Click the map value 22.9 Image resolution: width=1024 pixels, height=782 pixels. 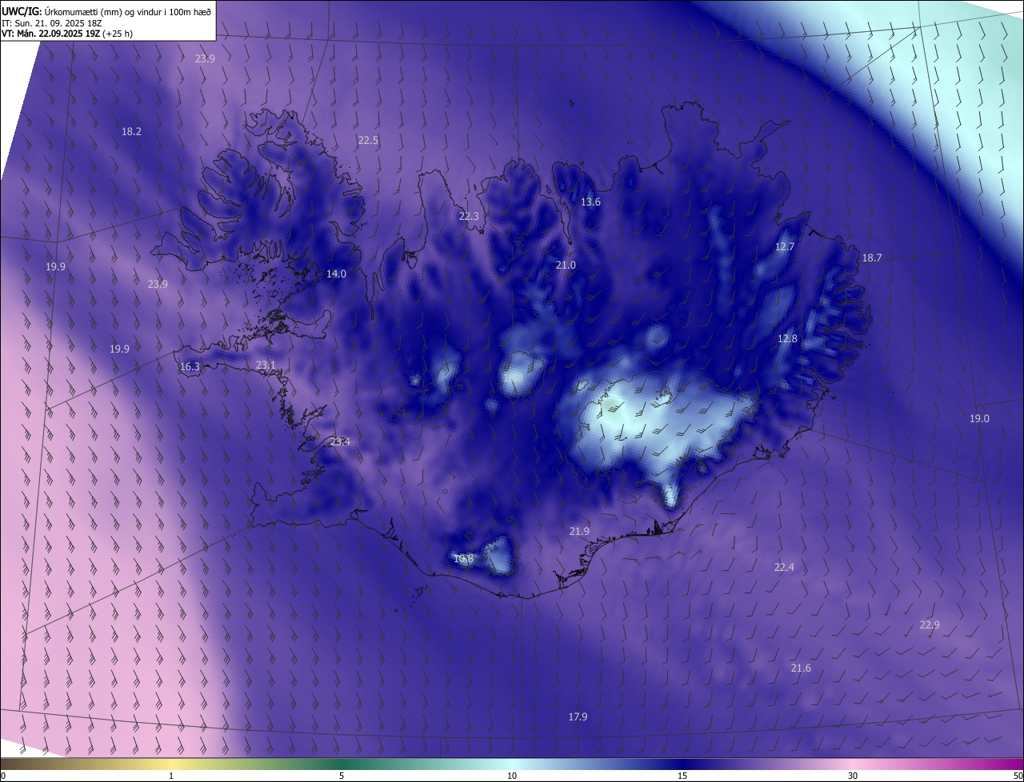pyautogui.click(x=930, y=624)
